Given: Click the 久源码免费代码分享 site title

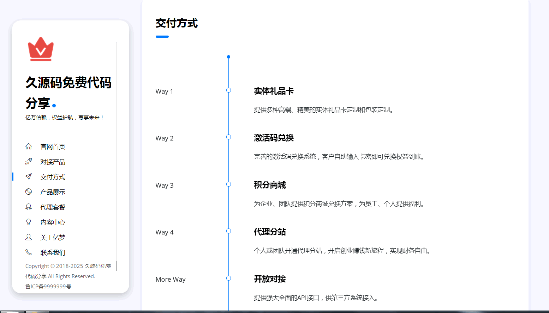Looking at the screenshot, I should [x=68, y=92].
